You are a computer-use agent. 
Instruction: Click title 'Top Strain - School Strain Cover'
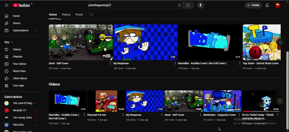tap(261, 63)
